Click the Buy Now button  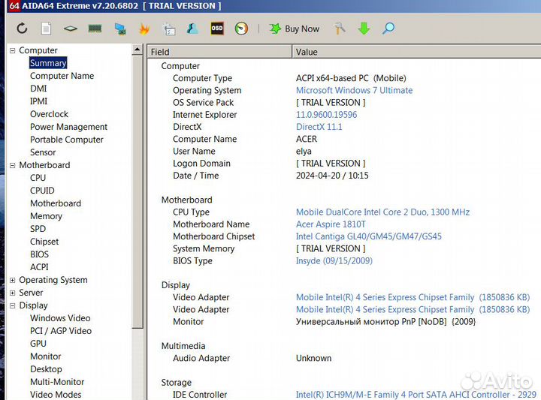click(295, 29)
